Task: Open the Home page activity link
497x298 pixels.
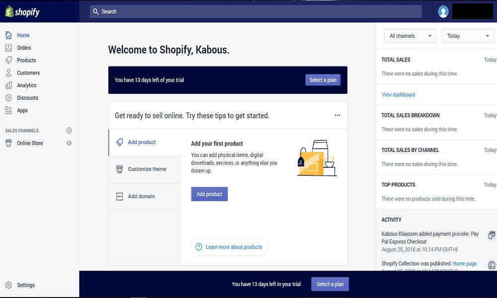Action: 465,263
